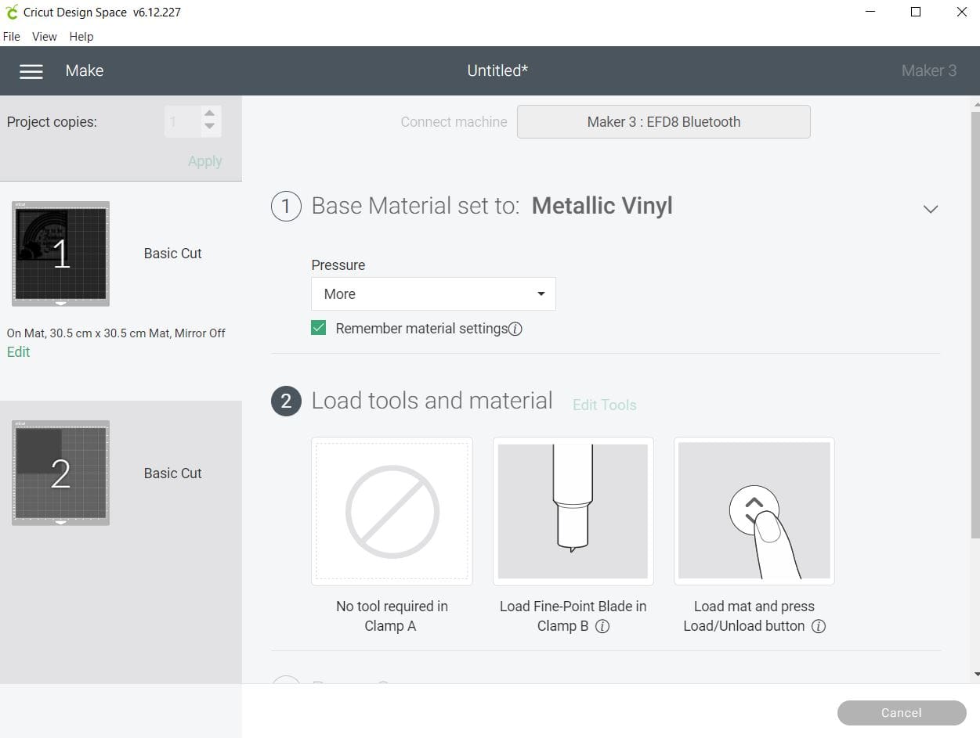Click the scrollbar down arrow
The width and height of the screenshot is (980, 738).
[975, 675]
